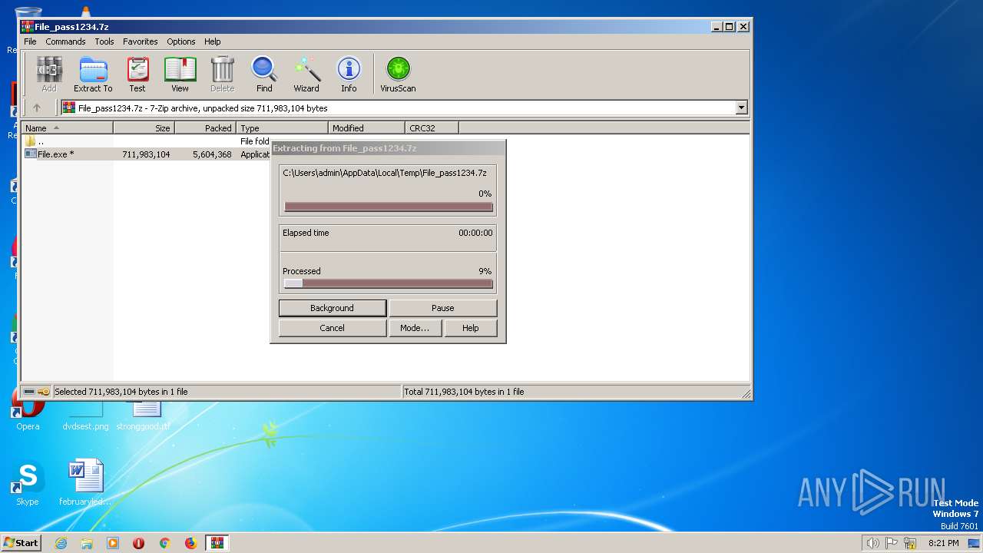Click the volume tray icon
This screenshot has height=553, width=983.
(x=873, y=543)
